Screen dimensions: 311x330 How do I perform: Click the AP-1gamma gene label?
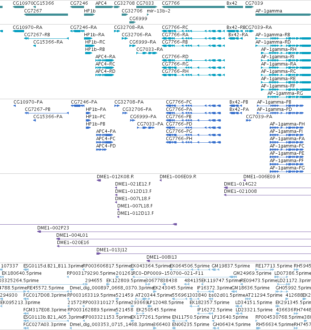[269, 11]
